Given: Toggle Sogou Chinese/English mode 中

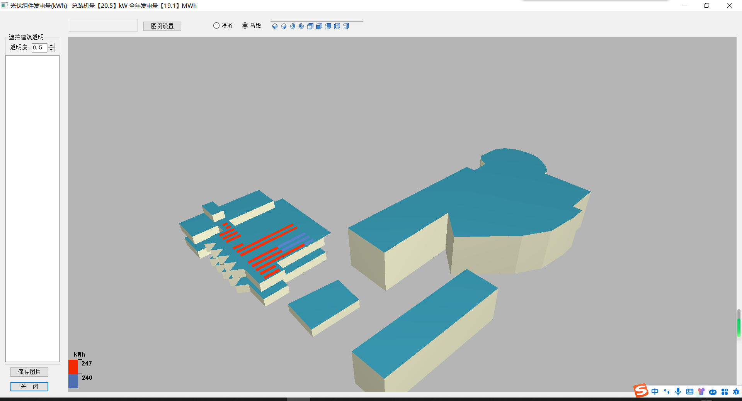Looking at the screenshot, I should 655,392.
